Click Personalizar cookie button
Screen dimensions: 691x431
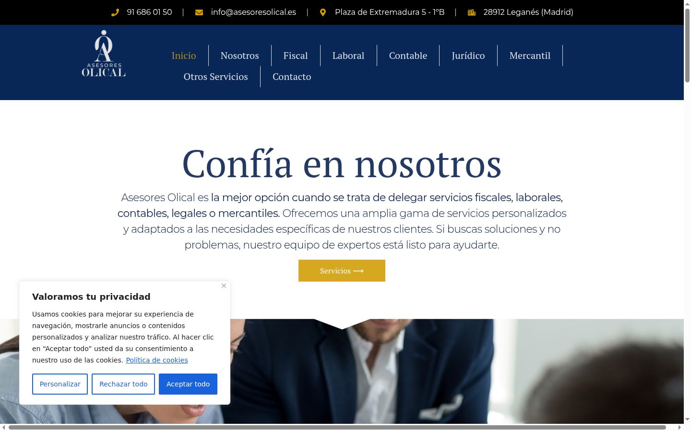pyautogui.click(x=60, y=384)
